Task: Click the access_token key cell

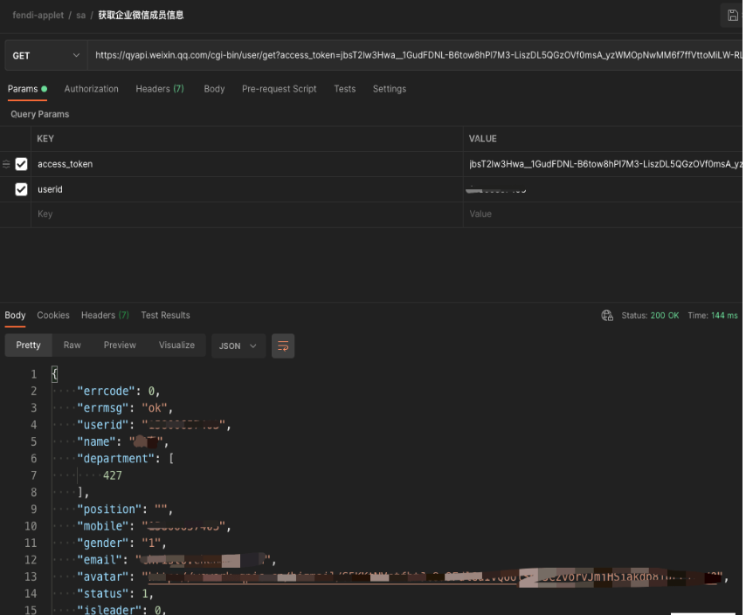Action: [x=247, y=165]
